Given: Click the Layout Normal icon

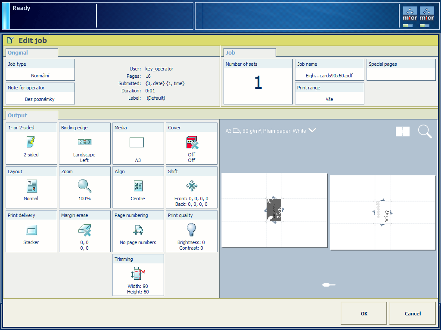Looking at the screenshot, I should pyautogui.click(x=31, y=186).
